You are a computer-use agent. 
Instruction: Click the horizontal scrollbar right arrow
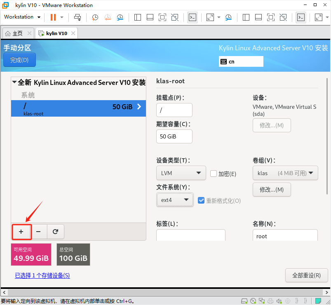[326, 293]
